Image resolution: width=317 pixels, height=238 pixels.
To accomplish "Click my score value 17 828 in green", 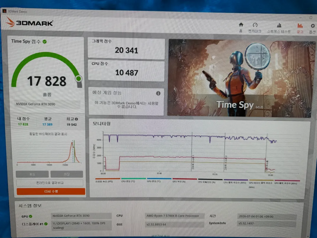I will click(x=23, y=124).
